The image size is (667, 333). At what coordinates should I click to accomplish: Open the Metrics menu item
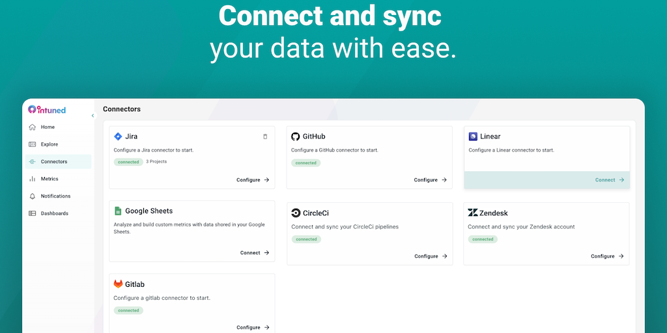pos(58,179)
